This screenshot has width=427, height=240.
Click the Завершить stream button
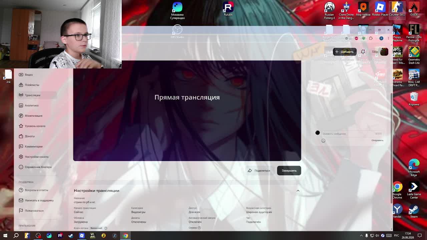289,171
